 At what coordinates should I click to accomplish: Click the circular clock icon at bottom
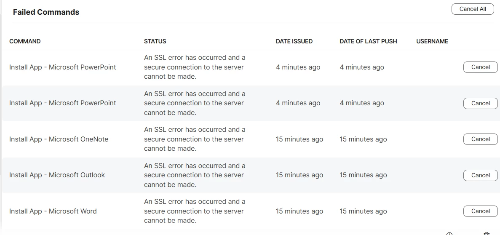(449, 234)
